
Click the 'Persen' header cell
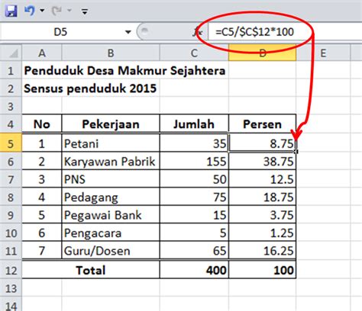tap(262, 124)
